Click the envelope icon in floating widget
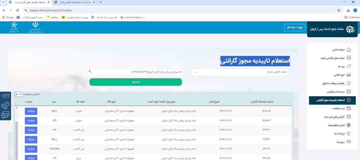 pos(5,96)
